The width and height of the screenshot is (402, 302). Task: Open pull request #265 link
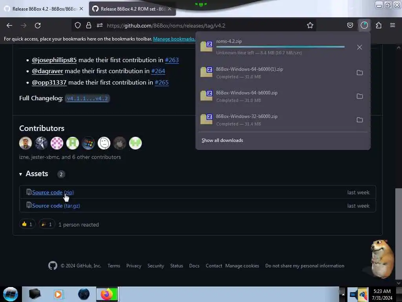coord(162,83)
